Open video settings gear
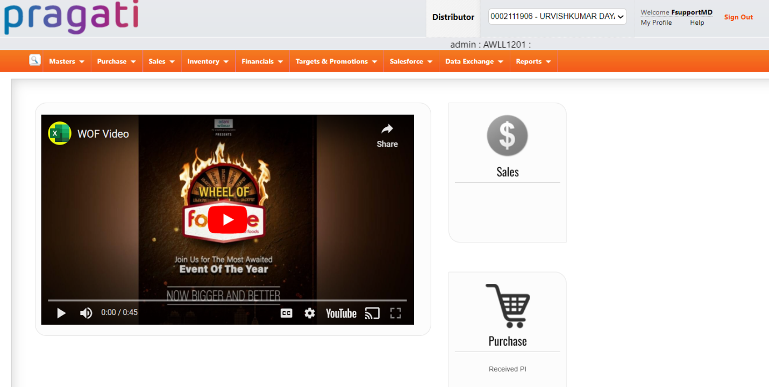This screenshot has width=769, height=387. tap(310, 313)
